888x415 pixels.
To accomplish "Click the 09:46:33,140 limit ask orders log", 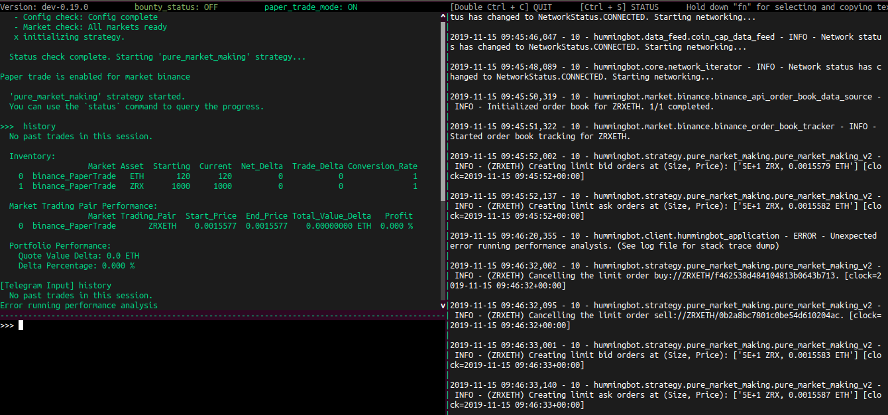I will 665,395.
